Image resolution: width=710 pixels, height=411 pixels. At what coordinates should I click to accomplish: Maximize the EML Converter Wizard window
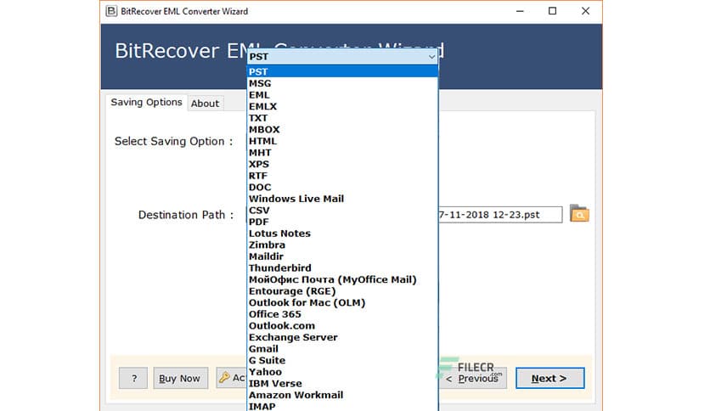coord(552,11)
